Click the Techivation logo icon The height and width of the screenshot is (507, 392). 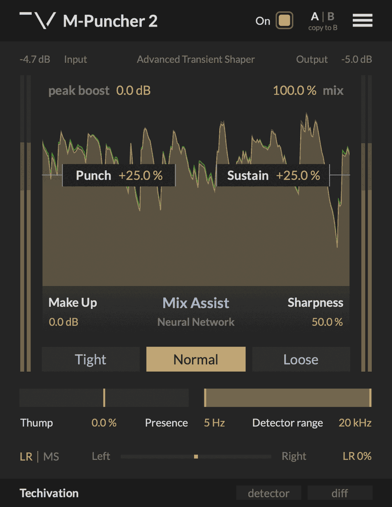(x=38, y=20)
